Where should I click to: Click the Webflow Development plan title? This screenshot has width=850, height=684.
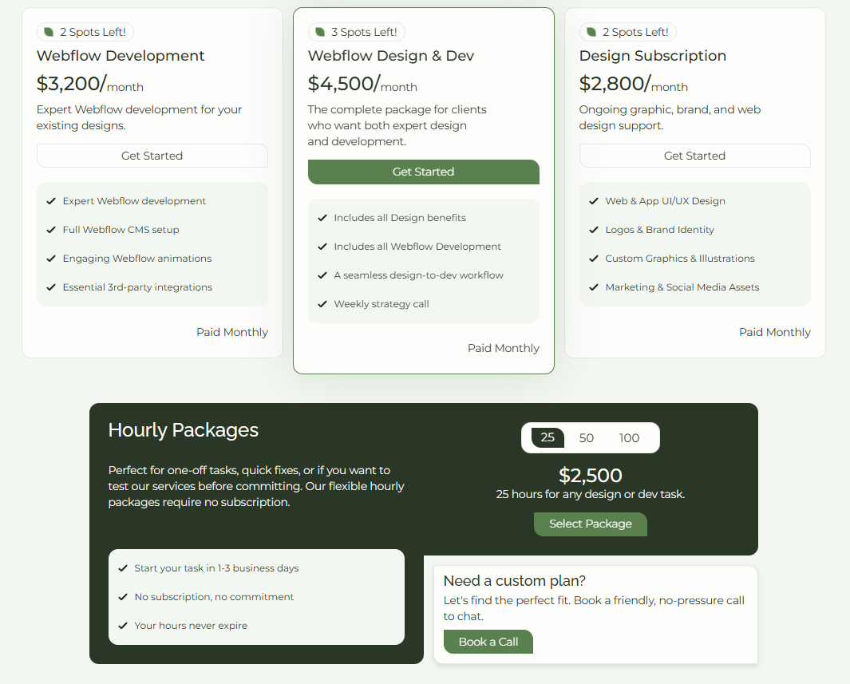(121, 56)
